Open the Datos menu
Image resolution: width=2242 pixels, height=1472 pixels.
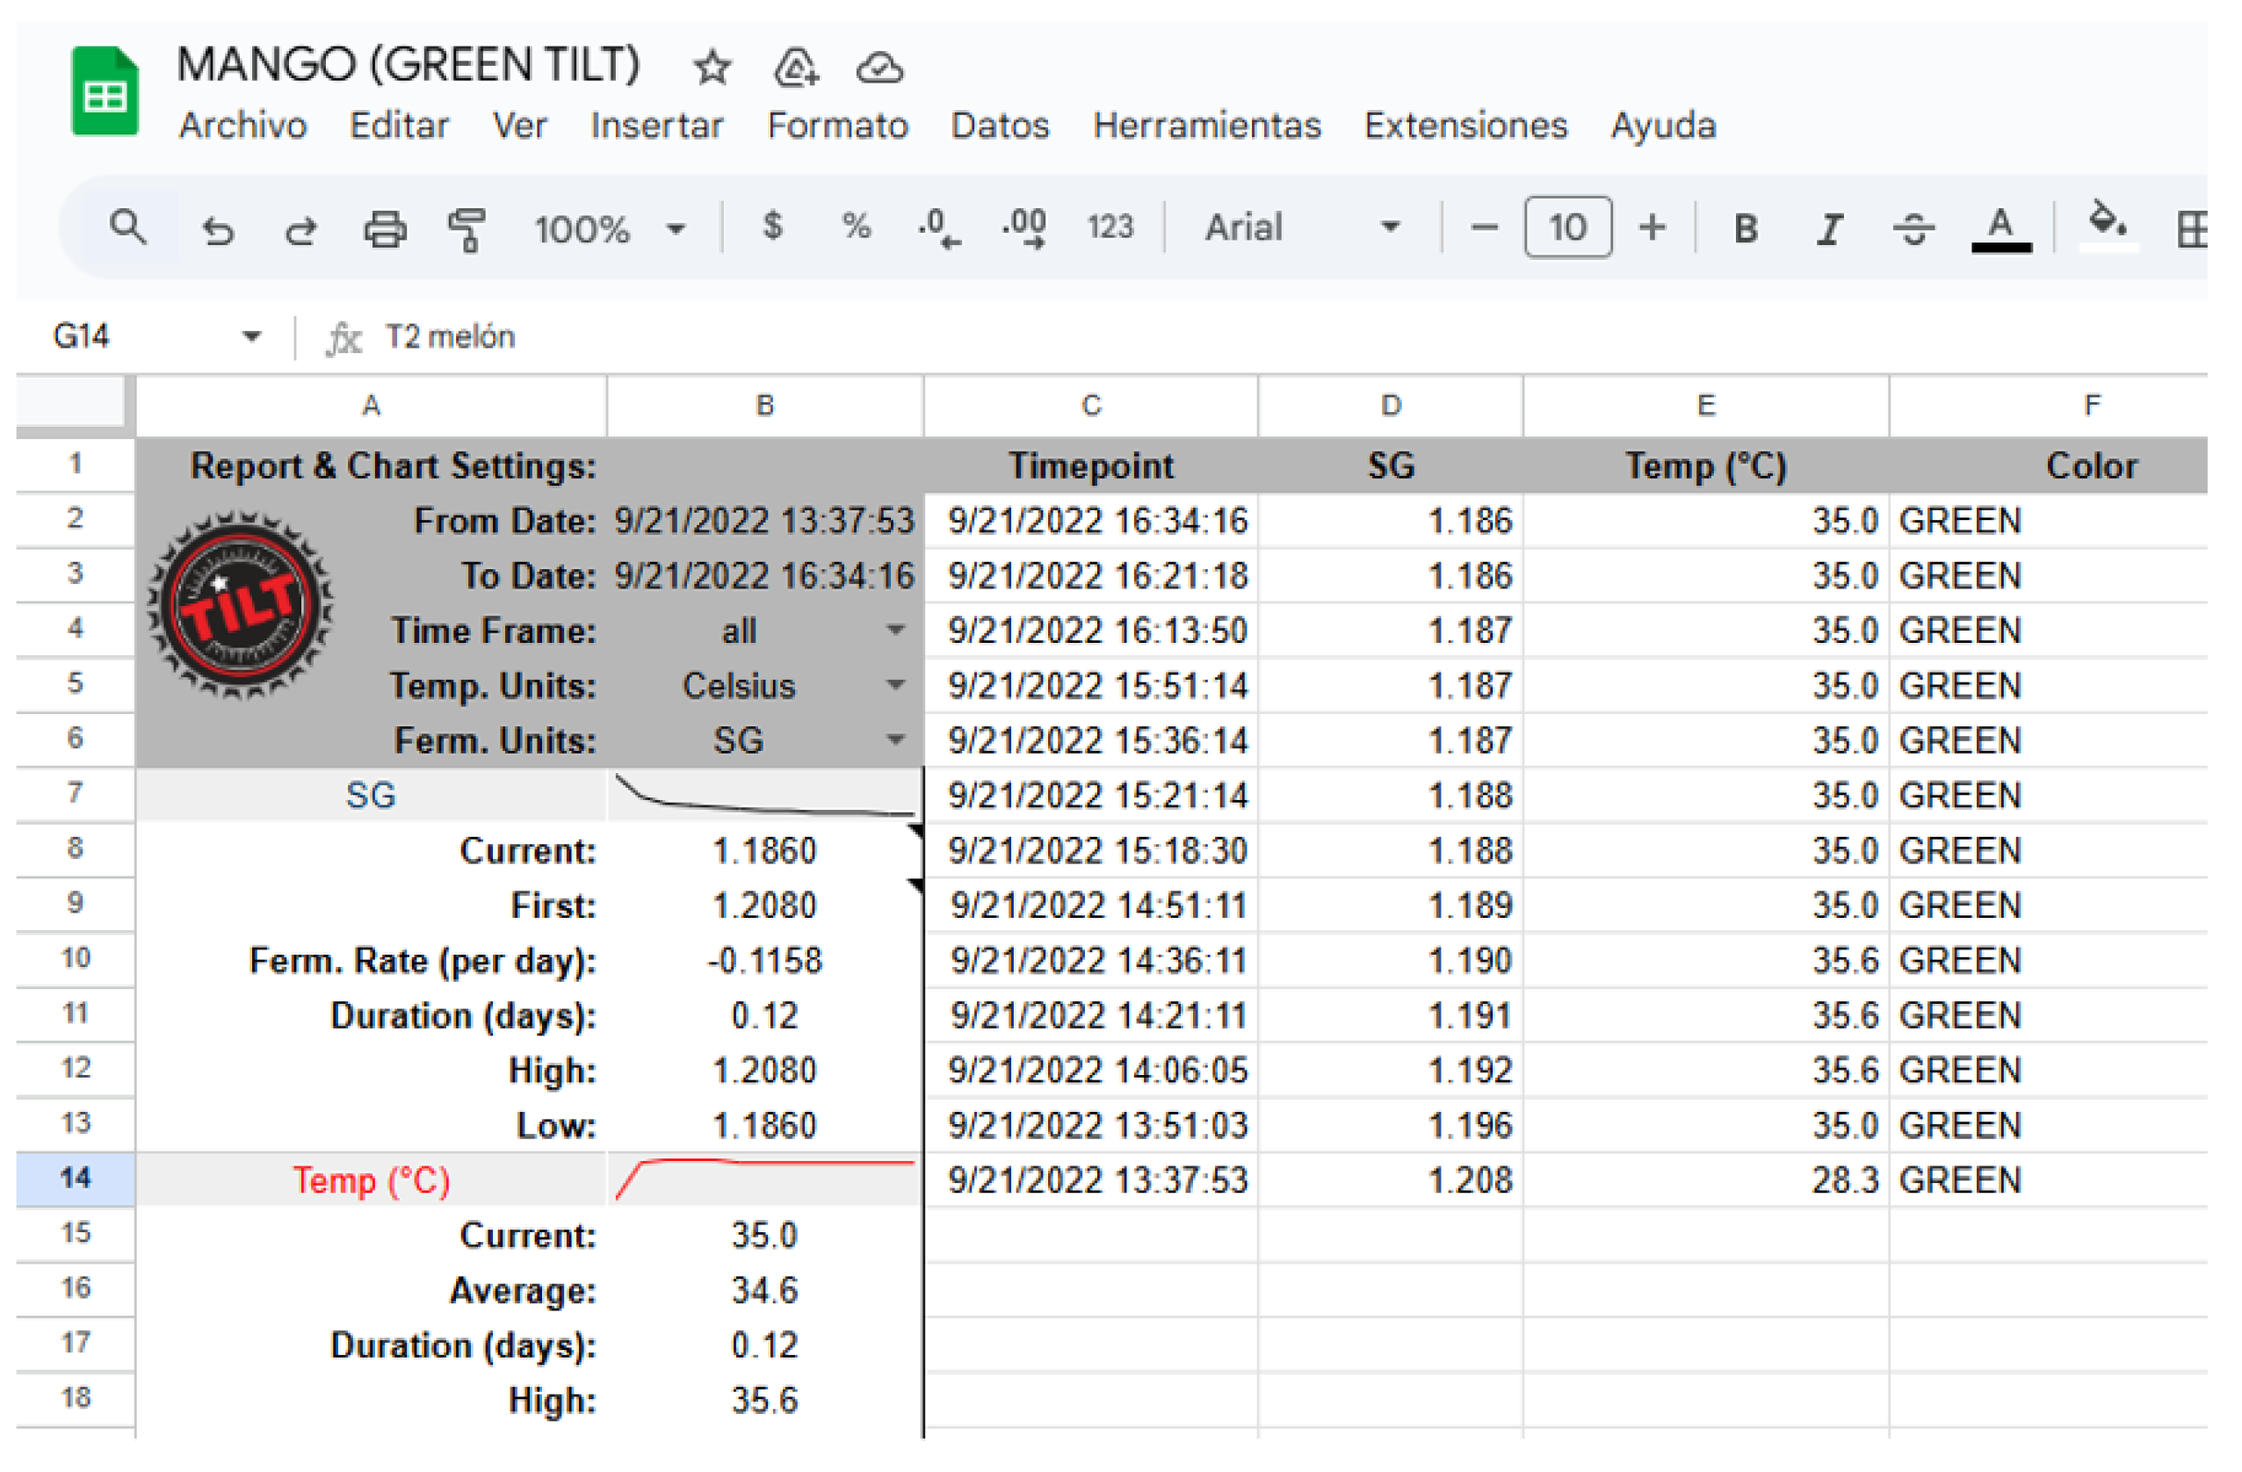[x=1001, y=126]
